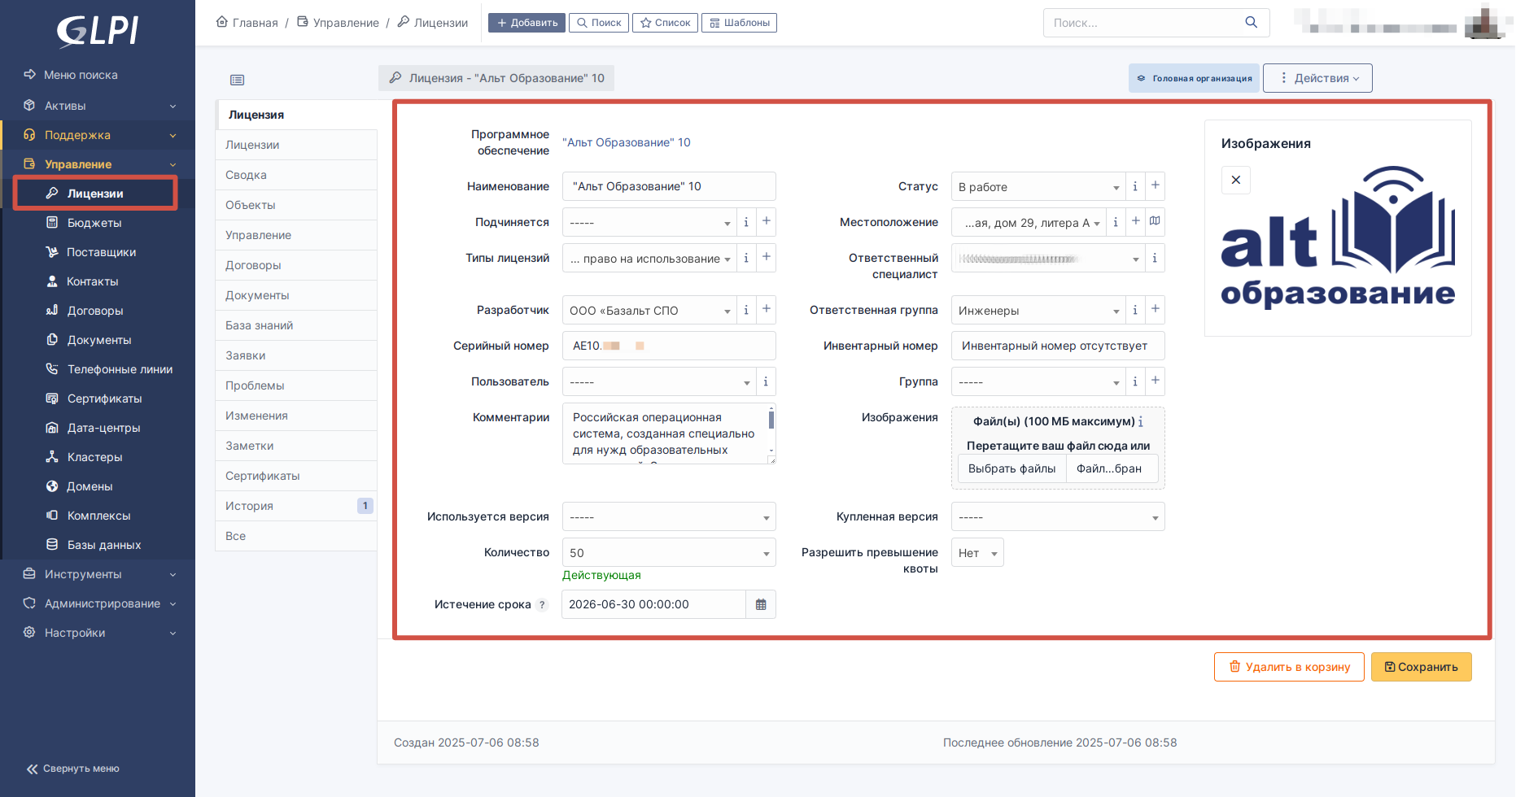The image size is (1516, 797).
Task: Switch to the Объекты tab
Action: (296, 205)
